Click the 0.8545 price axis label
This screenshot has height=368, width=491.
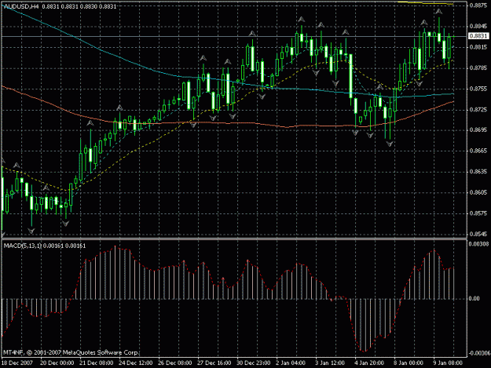coord(478,234)
